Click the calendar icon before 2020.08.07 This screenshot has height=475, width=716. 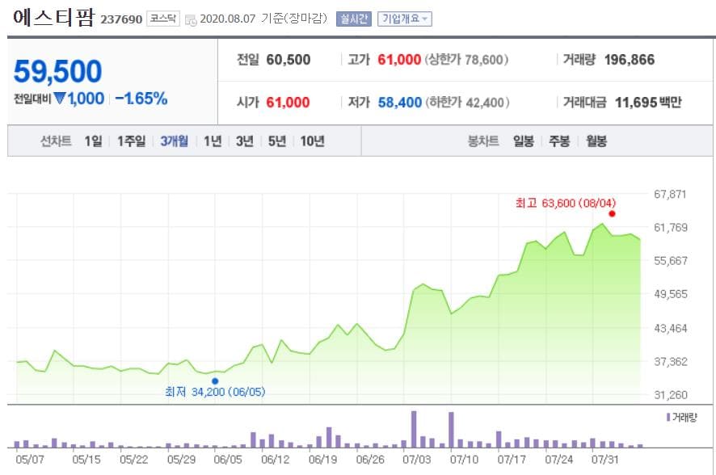[191, 20]
